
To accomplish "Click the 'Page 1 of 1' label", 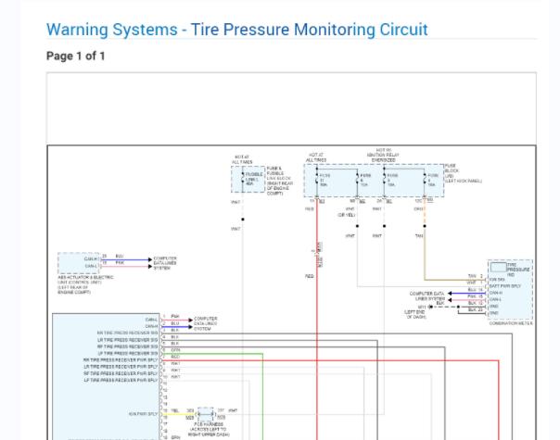I will click(x=75, y=56).
